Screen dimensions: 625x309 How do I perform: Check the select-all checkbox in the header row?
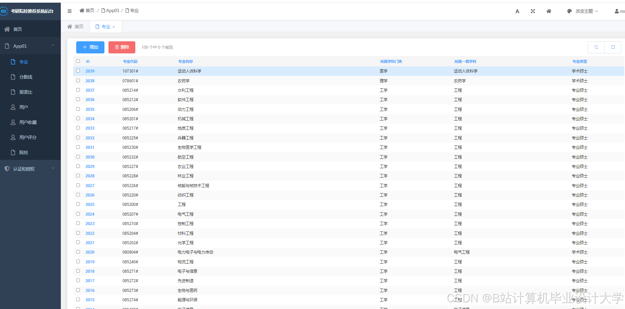[x=78, y=61]
